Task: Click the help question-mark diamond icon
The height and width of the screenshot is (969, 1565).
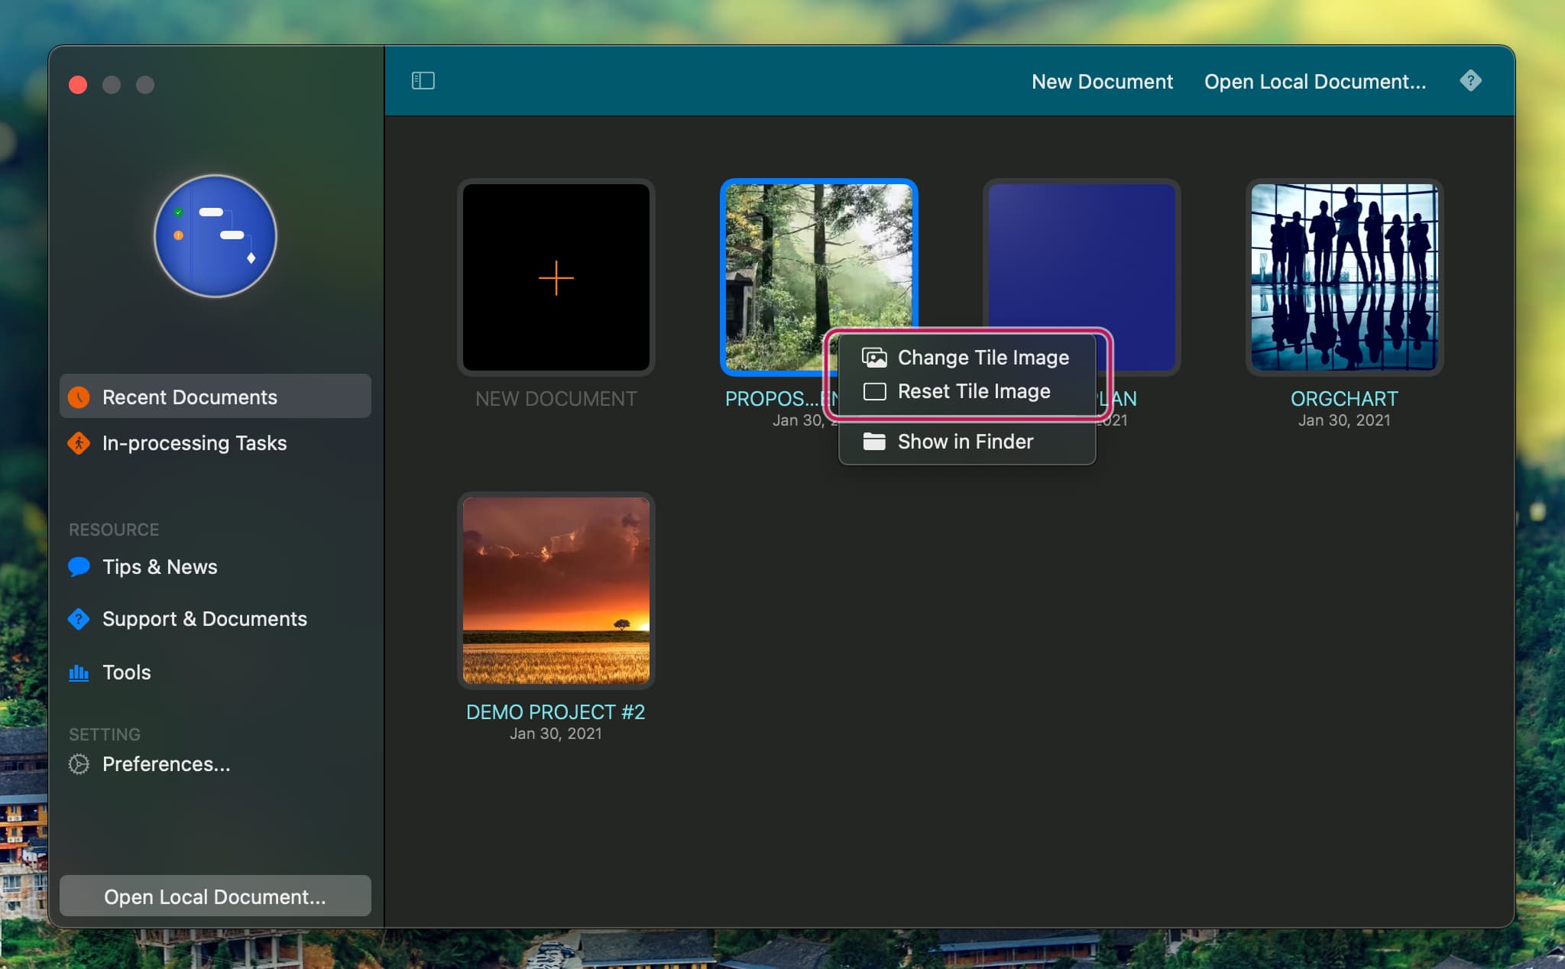Action: coord(1470,80)
